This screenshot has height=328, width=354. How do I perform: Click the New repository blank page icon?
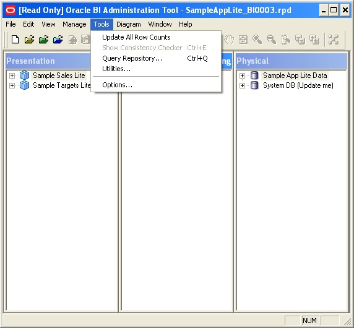[x=15, y=40]
